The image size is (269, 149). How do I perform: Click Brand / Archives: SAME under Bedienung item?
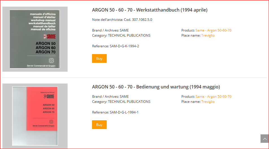110,97
